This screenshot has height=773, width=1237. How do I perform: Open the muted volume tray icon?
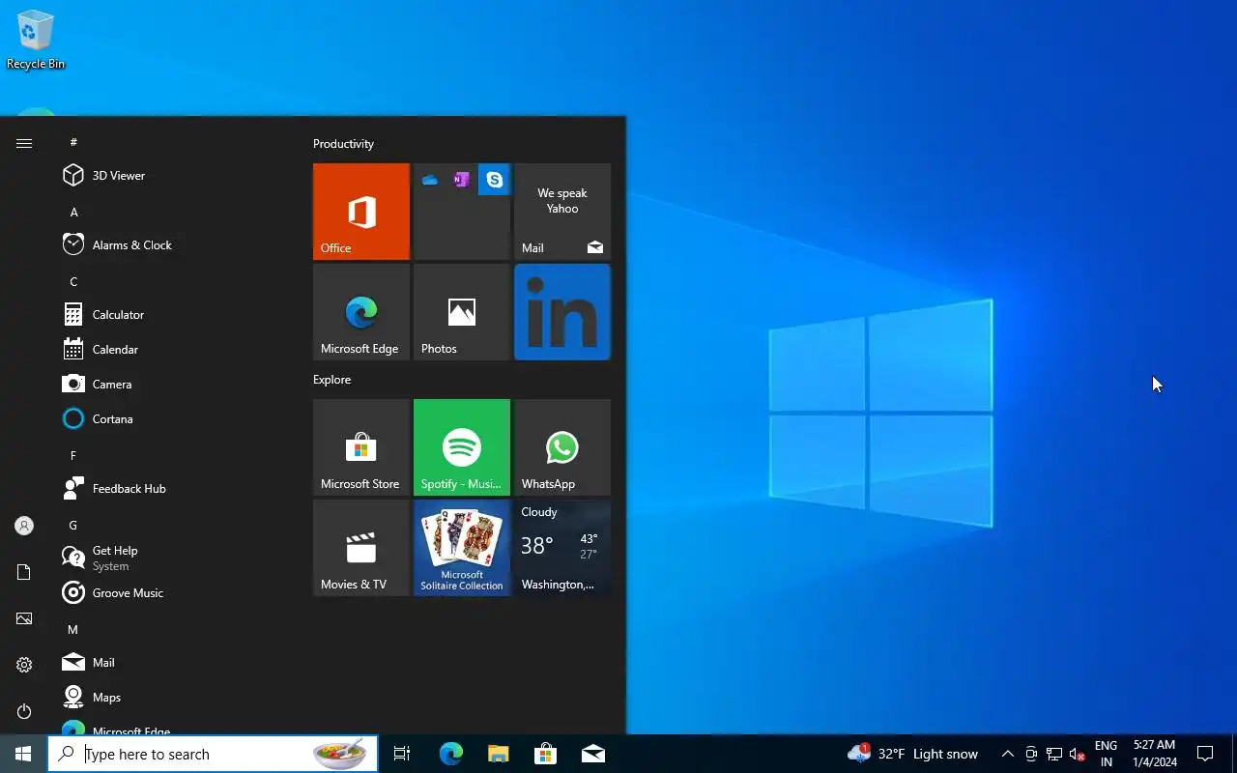click(1078, 754)
